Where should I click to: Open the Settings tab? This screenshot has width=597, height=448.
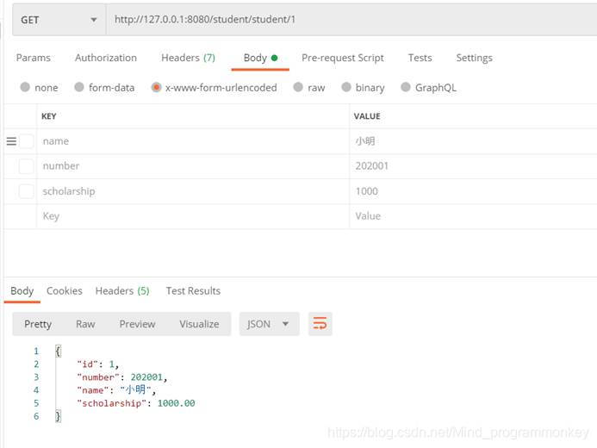(x=474, y=58)
